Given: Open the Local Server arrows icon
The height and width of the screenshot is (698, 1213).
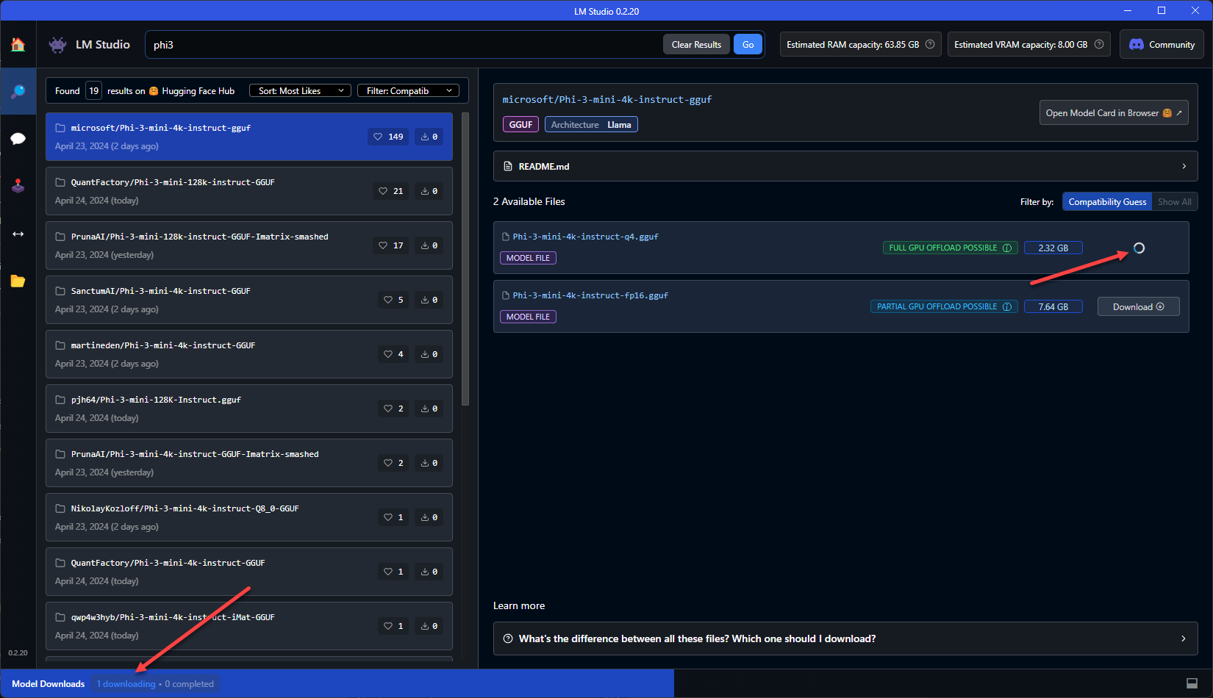Looking at the screenshot, I should point(18,234).
